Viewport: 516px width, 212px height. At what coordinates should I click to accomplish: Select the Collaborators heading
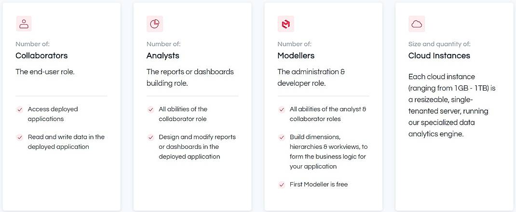41,55
